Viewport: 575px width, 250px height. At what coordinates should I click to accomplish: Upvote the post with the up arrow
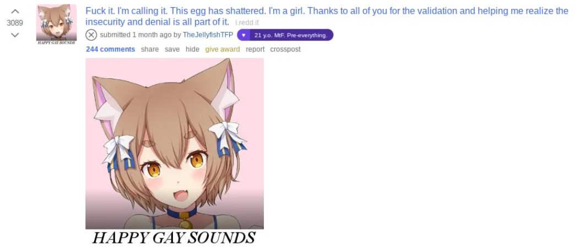15,12
